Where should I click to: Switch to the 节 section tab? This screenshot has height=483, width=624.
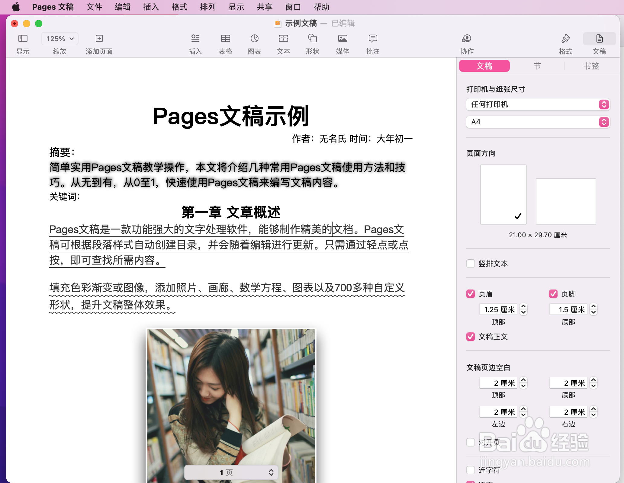point(537,66)
